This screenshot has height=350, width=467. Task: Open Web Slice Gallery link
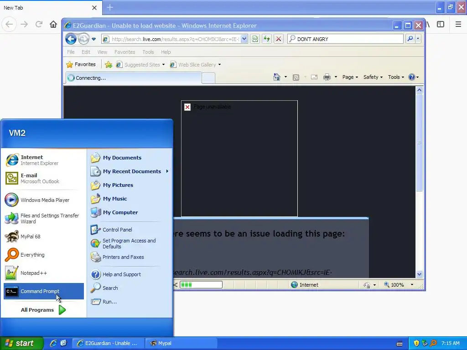(x=195, y=65)
